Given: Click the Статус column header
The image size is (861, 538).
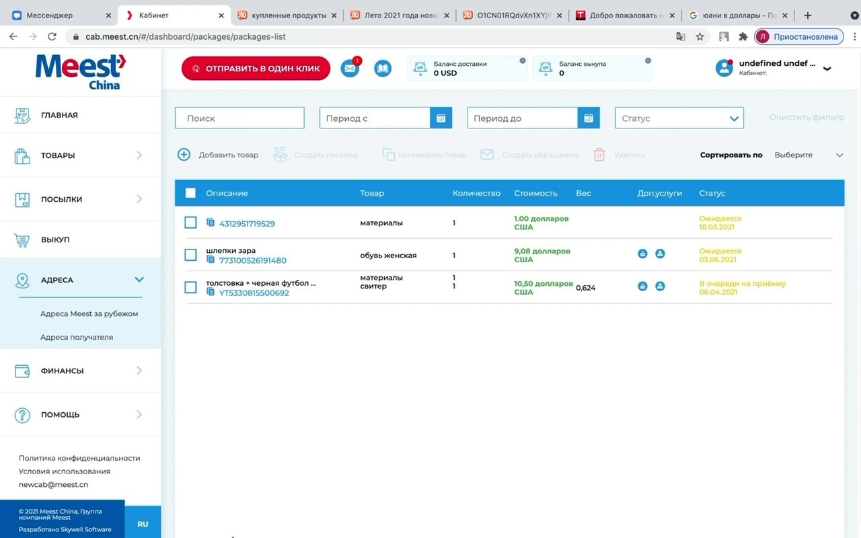Looking at the screenshot, I should point(712,193).
